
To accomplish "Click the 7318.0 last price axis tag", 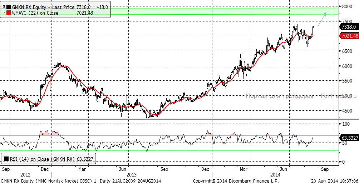I will [x=348, y=27].
